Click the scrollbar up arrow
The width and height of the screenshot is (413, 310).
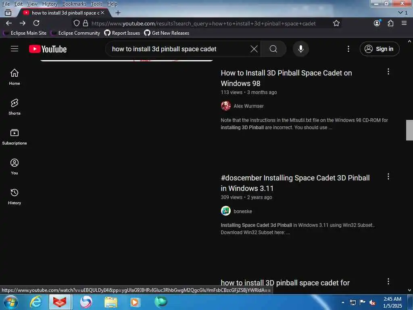(x=409, y=42)
